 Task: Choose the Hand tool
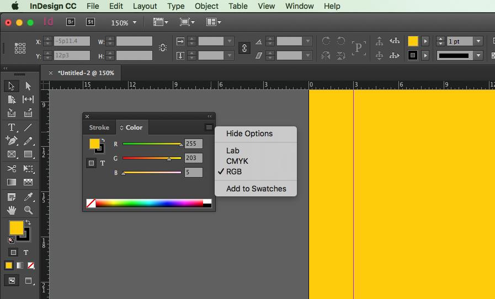(x=12, y=210)
